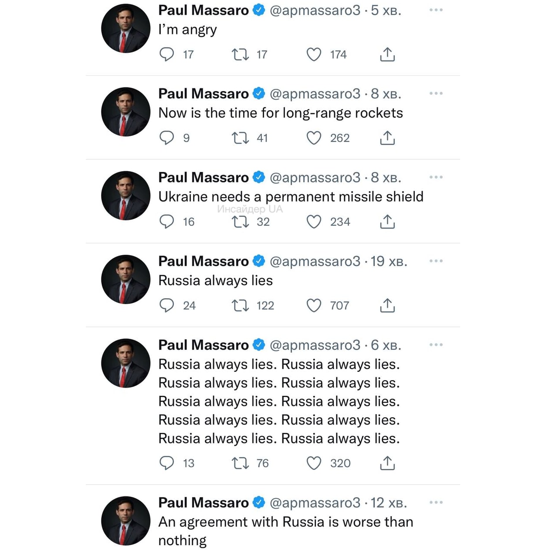Screen dimensions: 546x550
Task: Share the "I'm angry" tweet
Action: pyautogui.click(x=387, y=54)
